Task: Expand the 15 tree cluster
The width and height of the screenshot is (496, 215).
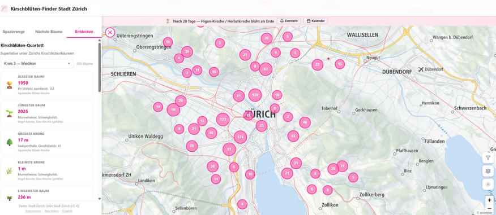Action: click(x=340, y=64)
